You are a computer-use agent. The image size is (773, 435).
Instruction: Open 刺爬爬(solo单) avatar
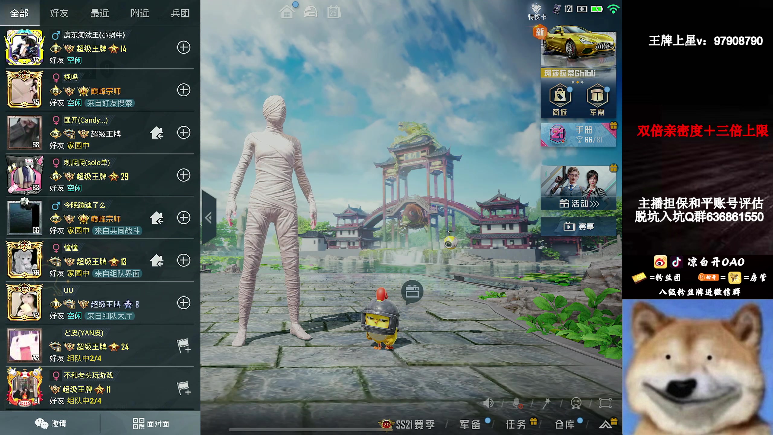click(x=24, y=175)
